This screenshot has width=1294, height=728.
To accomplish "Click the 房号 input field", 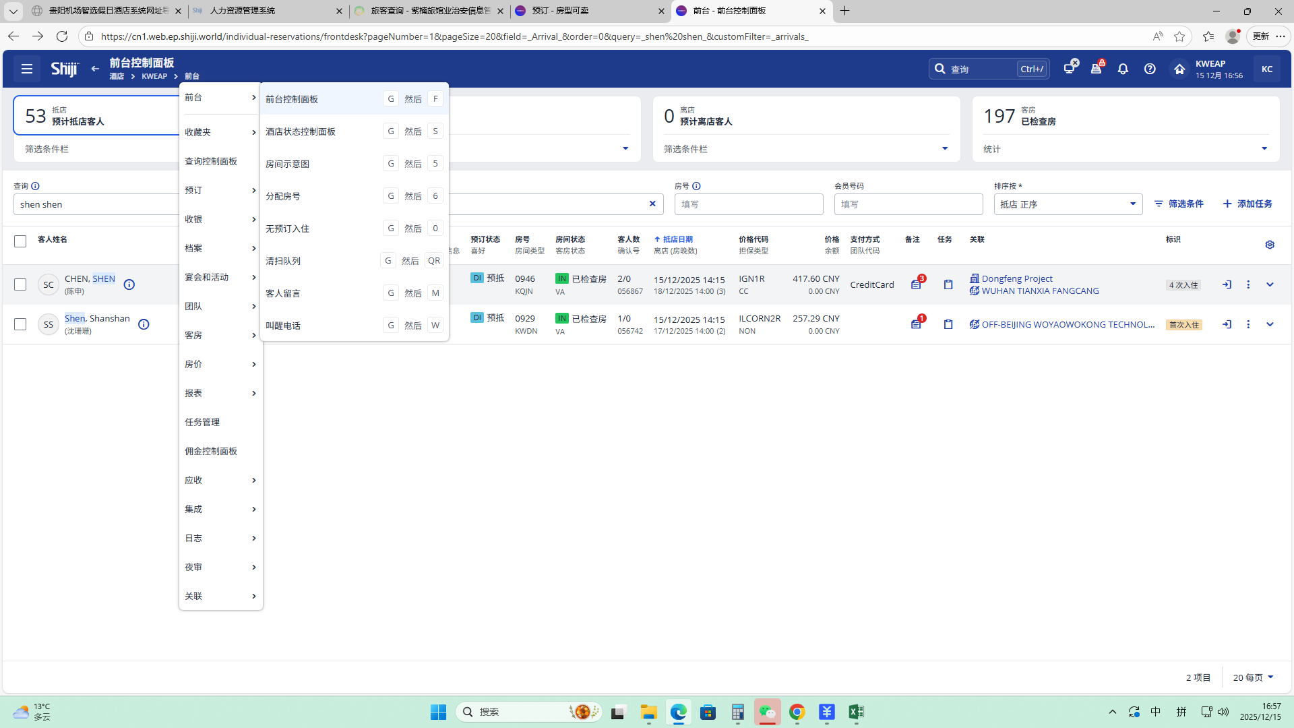I will click(748, 204).
